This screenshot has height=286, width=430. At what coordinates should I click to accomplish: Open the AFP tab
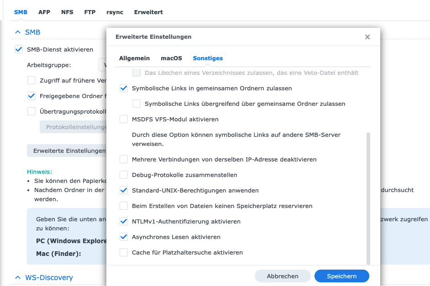point(44,12)
